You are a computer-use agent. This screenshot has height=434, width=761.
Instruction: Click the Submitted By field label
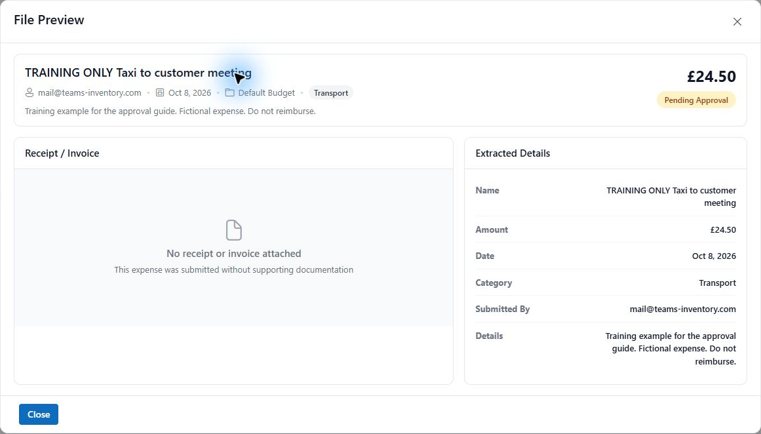click(502, 309)
